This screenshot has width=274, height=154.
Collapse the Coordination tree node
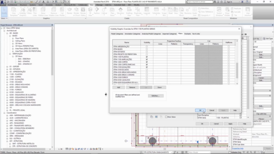tap(4, 113)
